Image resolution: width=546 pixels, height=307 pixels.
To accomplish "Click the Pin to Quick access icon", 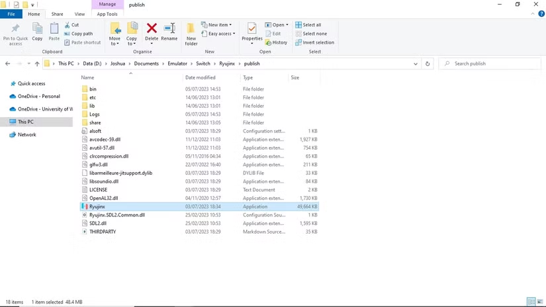I will [15, 28].
